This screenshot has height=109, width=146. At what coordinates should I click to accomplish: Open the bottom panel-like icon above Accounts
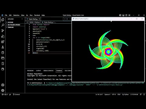pyautogui.click(x=3, y=69)
